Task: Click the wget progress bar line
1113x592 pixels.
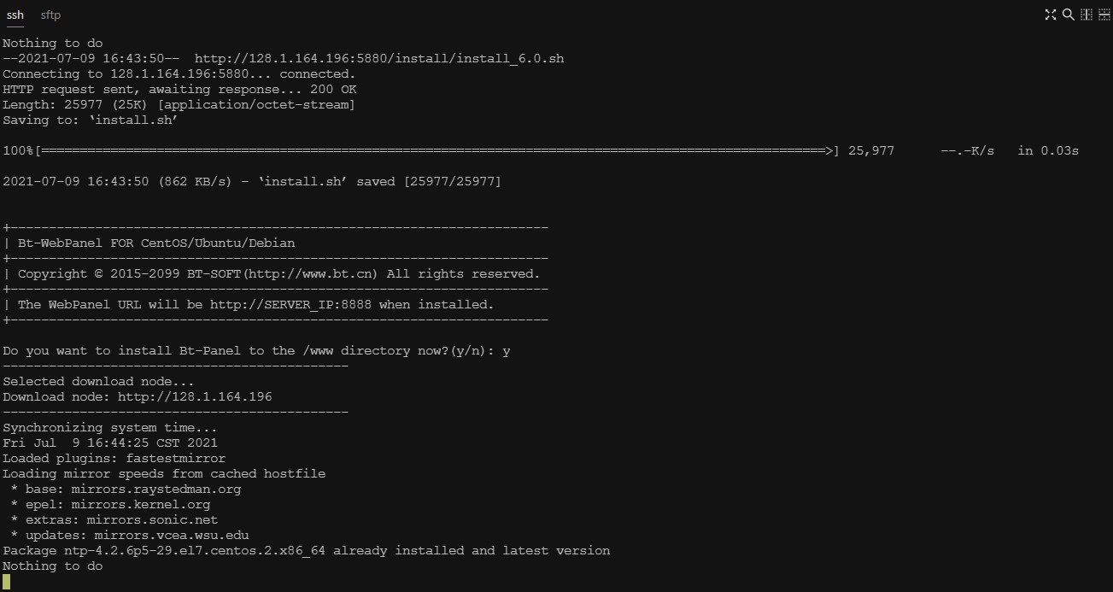Action: (541, 151)
